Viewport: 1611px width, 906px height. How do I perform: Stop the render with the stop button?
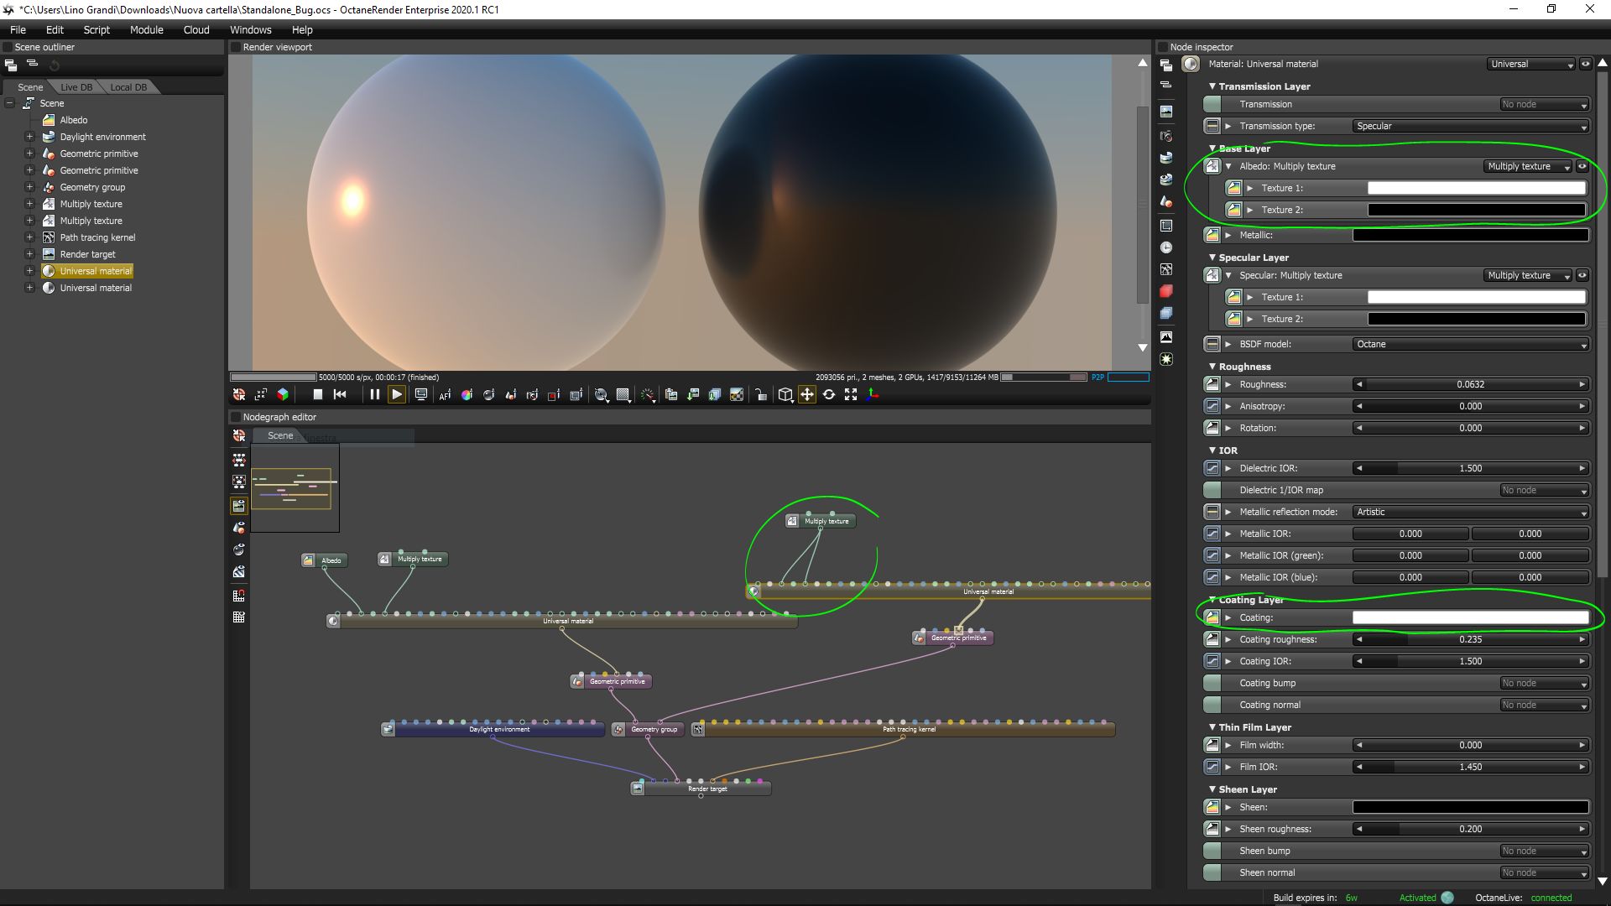[x=317, y=394]
